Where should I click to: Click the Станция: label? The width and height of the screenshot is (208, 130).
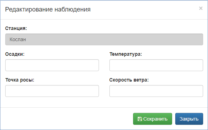pyautogui.click(x=16, y=28)
